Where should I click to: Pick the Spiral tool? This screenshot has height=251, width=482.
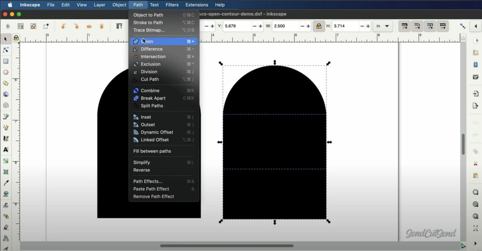click(6, 105)
